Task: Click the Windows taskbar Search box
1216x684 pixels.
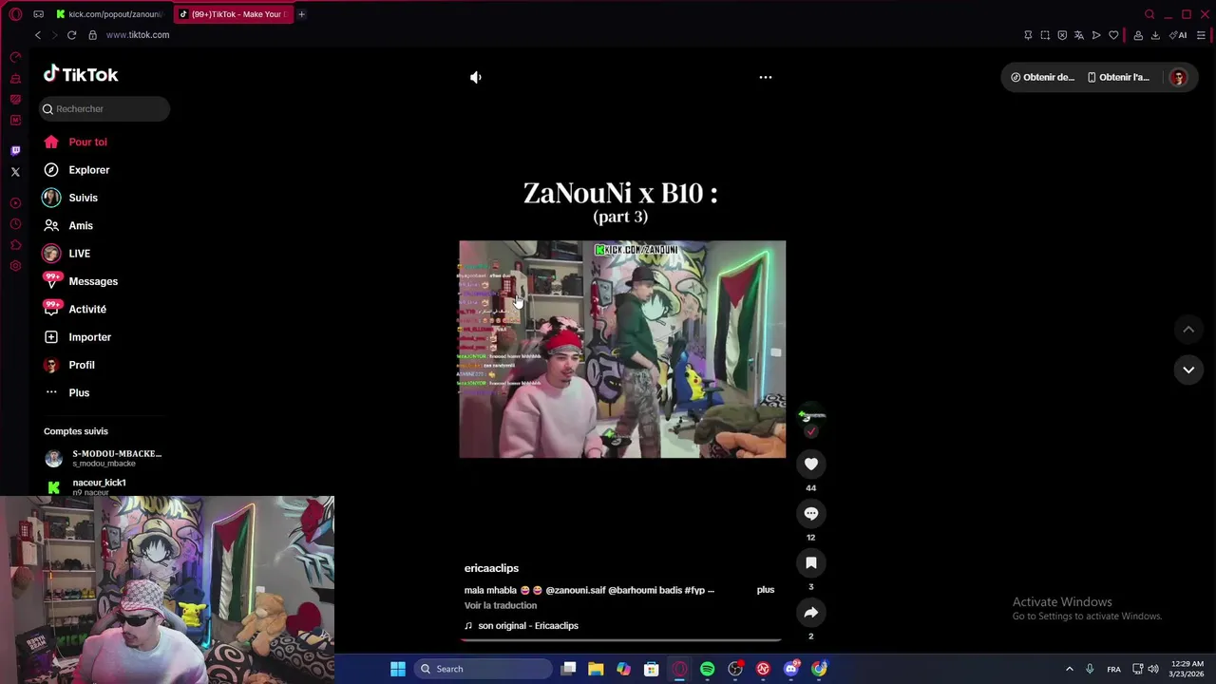Action: [484, 669]
